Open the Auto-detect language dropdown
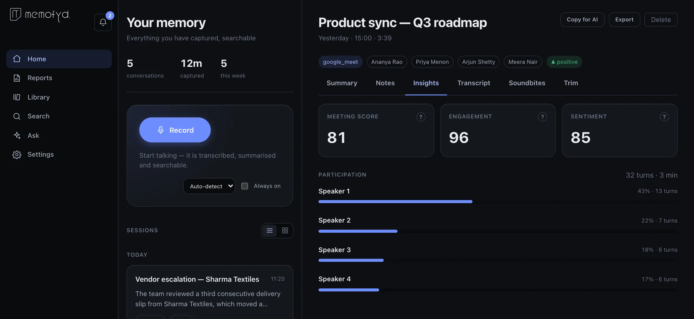Image resolution: width=694 pixels, height=319 pixels. (209, 186)
